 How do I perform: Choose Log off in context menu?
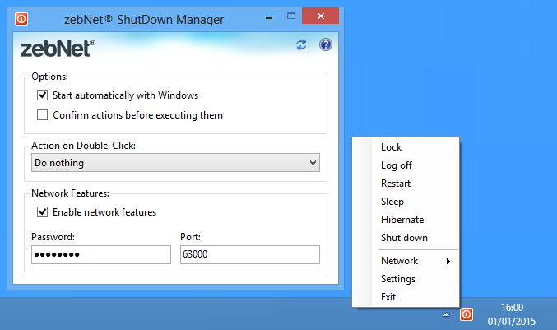pyautogui.click(x=396, y=165)
